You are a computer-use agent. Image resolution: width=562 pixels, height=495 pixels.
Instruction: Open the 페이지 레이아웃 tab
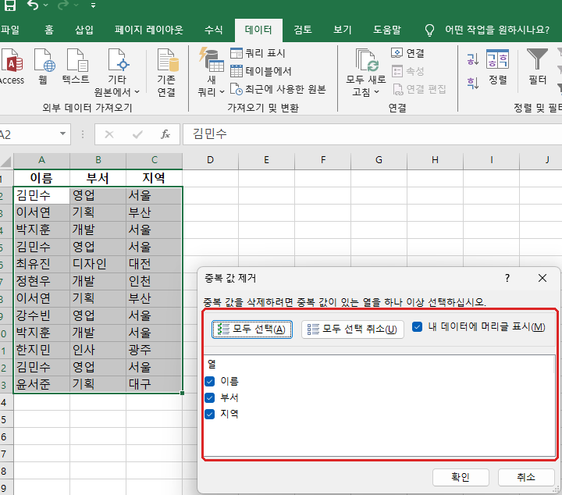pyautogui.click(x=149, y=30)
